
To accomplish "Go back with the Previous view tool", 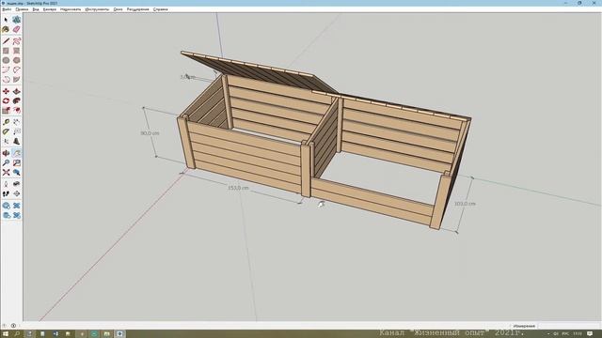I will (17, 173).
